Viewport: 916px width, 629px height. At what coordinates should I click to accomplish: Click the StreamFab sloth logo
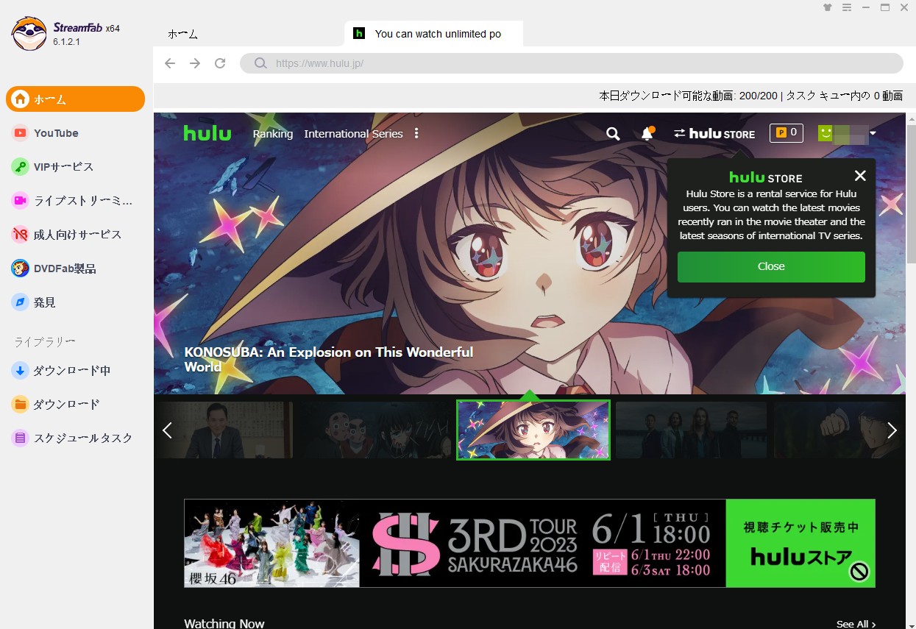coord(29,34)
